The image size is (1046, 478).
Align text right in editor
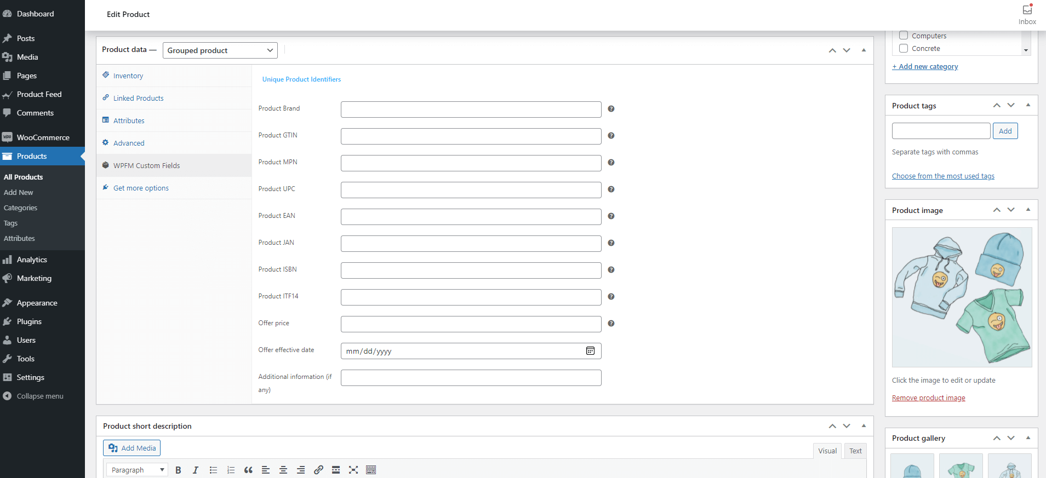pyautogui.click(x=301, y=470)
